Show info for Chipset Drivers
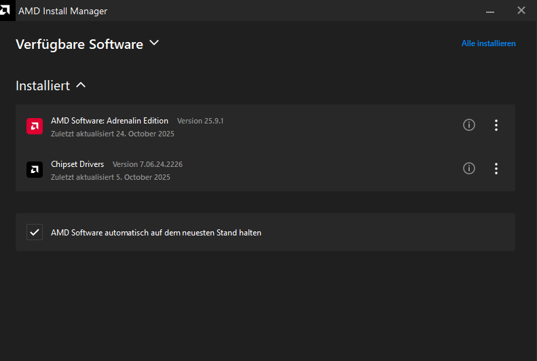 pos(469,168)
